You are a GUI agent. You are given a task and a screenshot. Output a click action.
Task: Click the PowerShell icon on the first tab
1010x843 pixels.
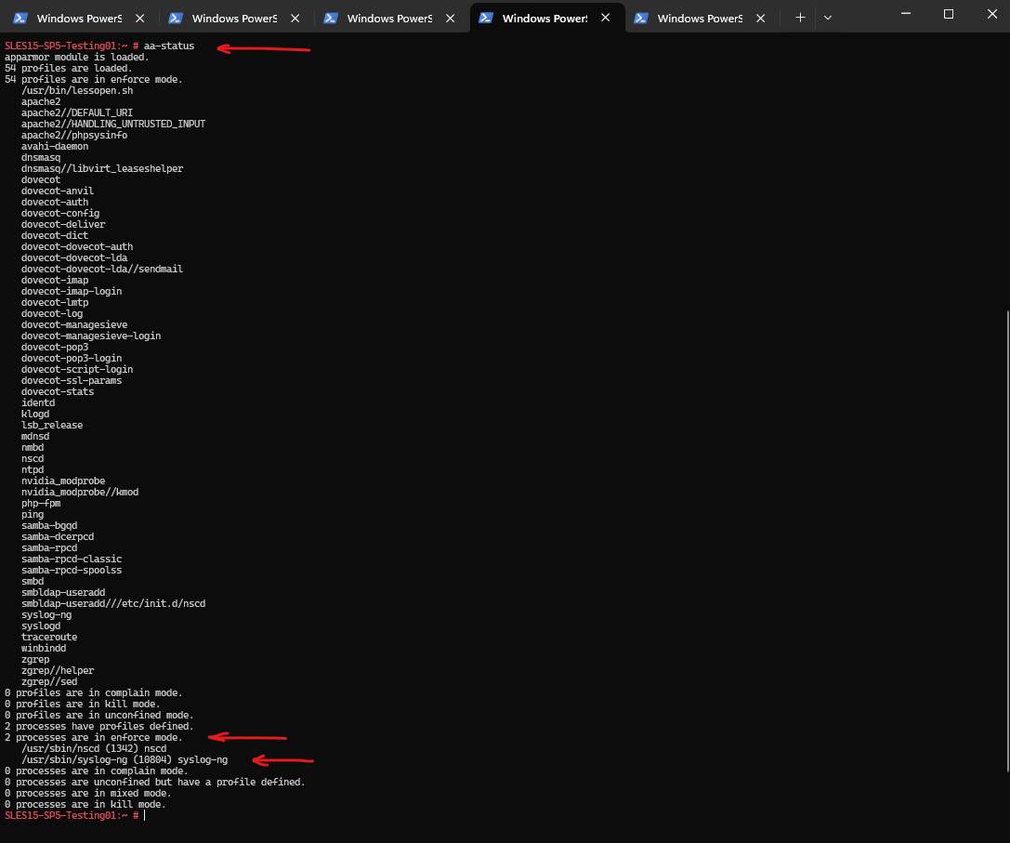point(20,18)
